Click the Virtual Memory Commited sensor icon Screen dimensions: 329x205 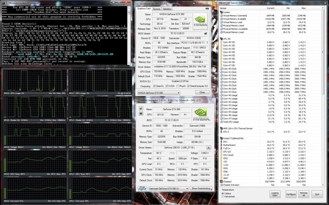tap(221, 16)
